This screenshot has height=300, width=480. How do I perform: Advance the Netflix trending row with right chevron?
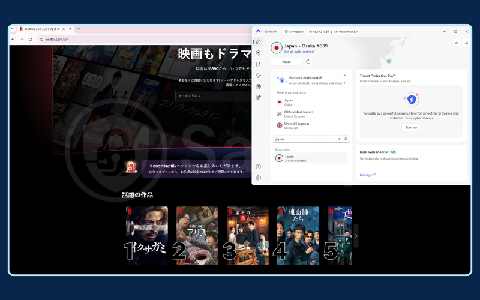[356, 236]
